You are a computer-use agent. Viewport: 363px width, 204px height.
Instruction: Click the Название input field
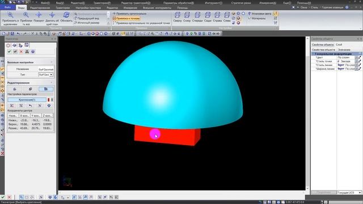click(x=45, y=69)
